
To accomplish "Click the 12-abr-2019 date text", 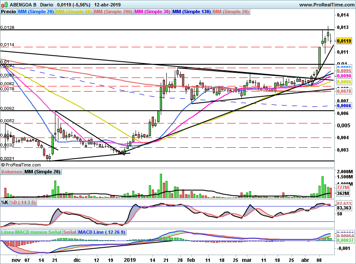I will [107, 5].
